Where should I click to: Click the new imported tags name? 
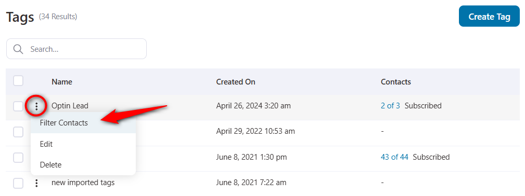point(83,183)
